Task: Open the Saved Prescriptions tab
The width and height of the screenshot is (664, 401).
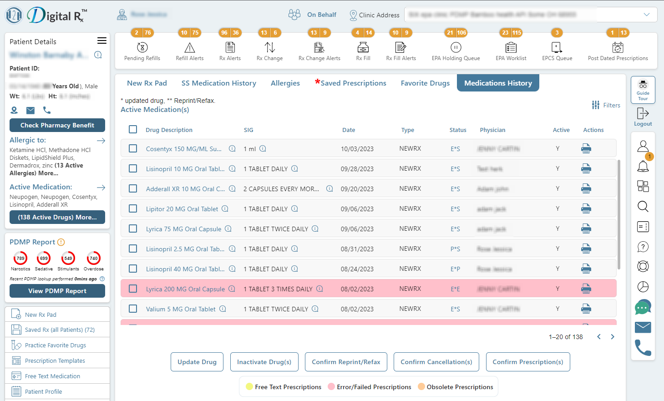Action: pyautogui.click(x=354, y=83)
